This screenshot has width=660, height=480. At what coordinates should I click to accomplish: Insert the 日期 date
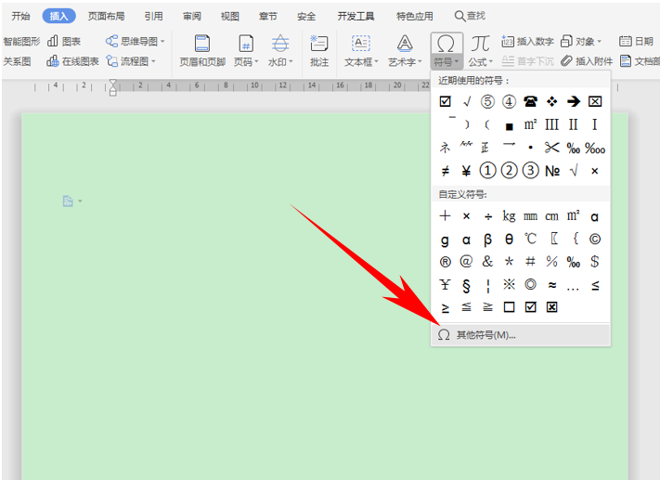coord(636,41)
